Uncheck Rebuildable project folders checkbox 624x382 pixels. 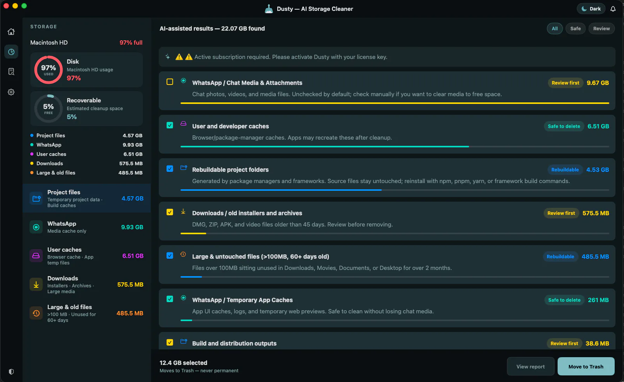[x=170, y=169]
